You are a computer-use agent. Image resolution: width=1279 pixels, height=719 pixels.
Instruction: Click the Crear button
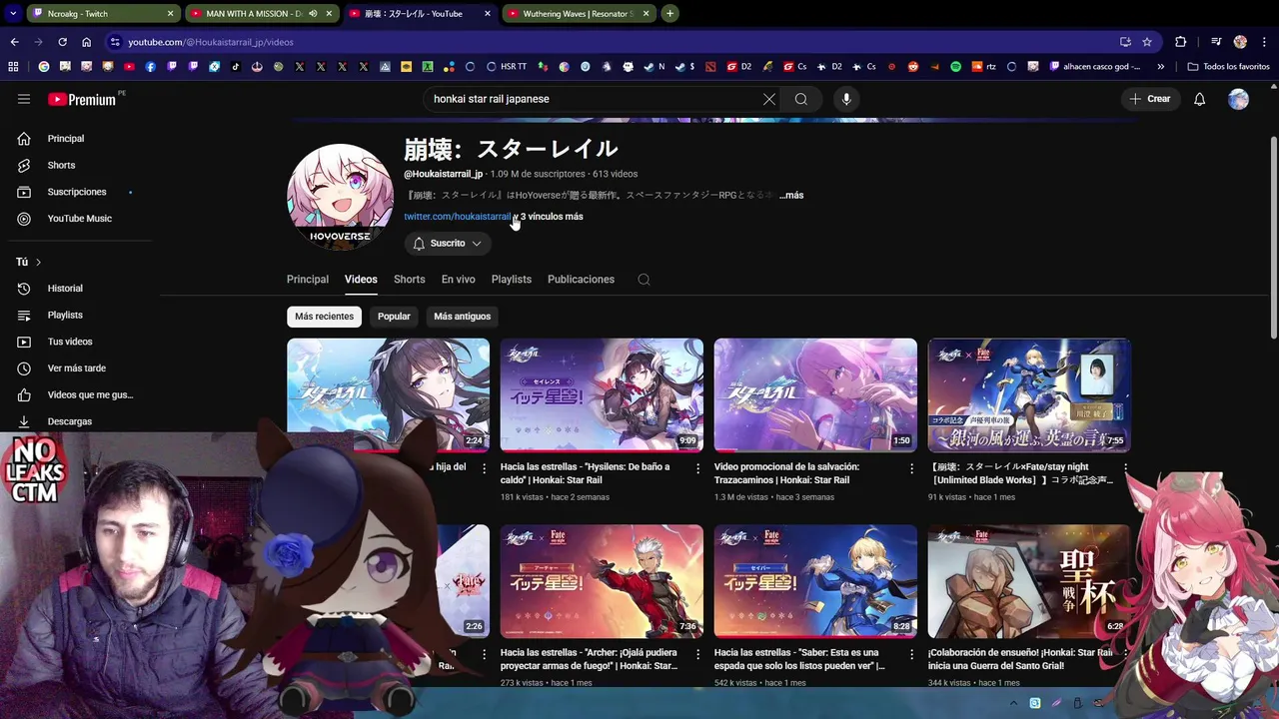[1149, 99]
